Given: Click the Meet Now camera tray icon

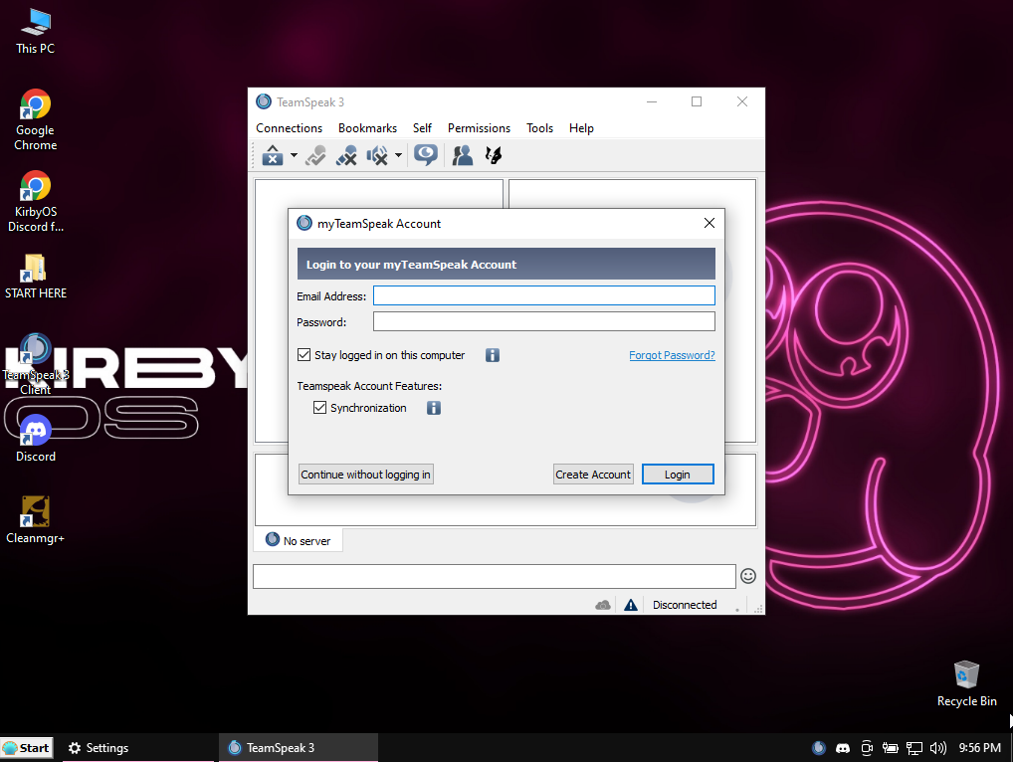Looking at the screenshot, I should (867, 748).
